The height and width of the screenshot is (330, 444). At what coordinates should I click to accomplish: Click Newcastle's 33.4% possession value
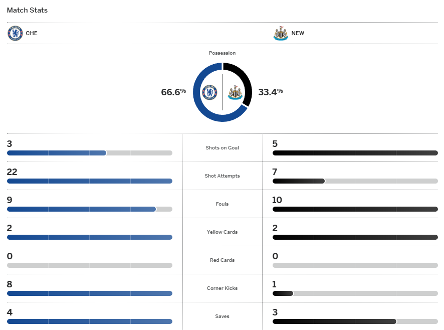(x=271, y=92)
